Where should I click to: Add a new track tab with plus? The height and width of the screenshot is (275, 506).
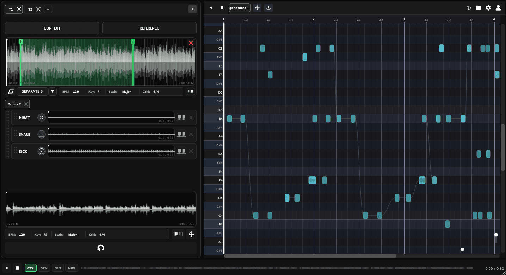(x=48, y=9)
